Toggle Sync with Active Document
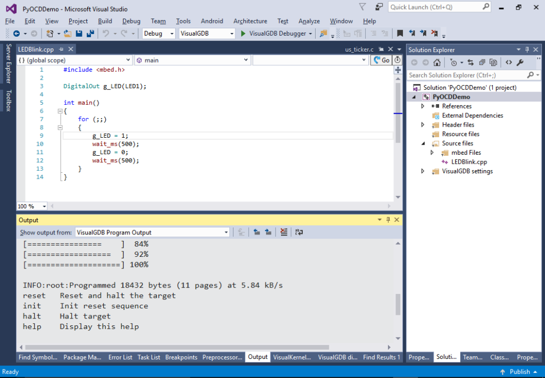545x378 pixels. 470,62
